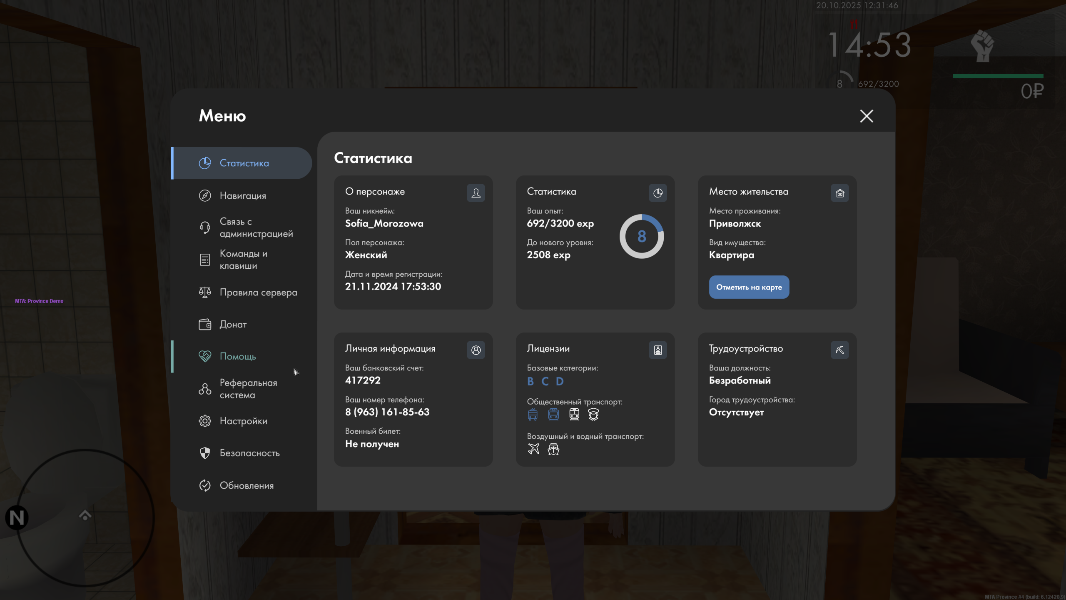This screenshot has width=1066, height=600.
Task: Open the Донат section
Action: [x=233, y=324]
